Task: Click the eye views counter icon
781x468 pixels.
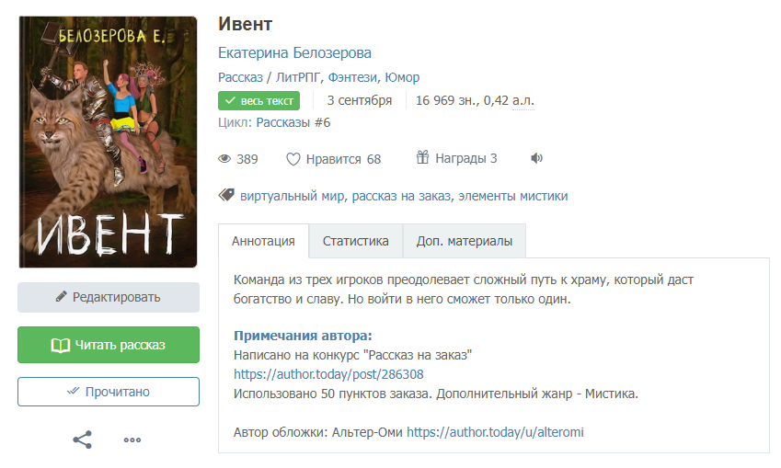Action: (224, 159)
